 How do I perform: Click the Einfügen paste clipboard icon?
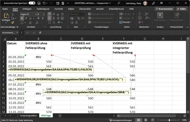pyautogui.click(x=6, y=16)
